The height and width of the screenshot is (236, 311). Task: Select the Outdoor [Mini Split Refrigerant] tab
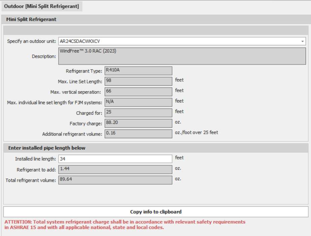pos(42,6)
